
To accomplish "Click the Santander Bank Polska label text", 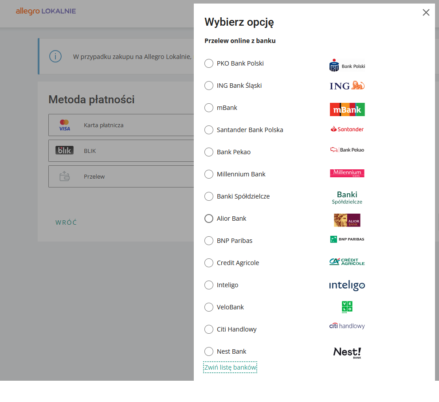I will pos(250,130).
